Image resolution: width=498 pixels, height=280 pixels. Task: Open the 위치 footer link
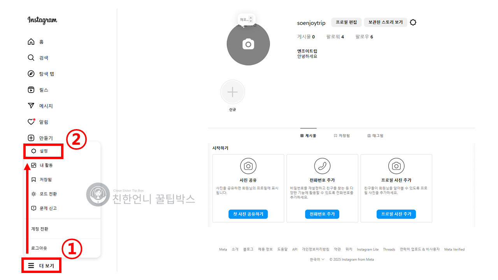point(349,249)
